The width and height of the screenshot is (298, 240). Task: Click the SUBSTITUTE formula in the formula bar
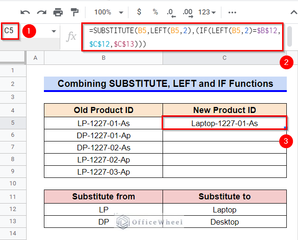click(x=183, y=37)
